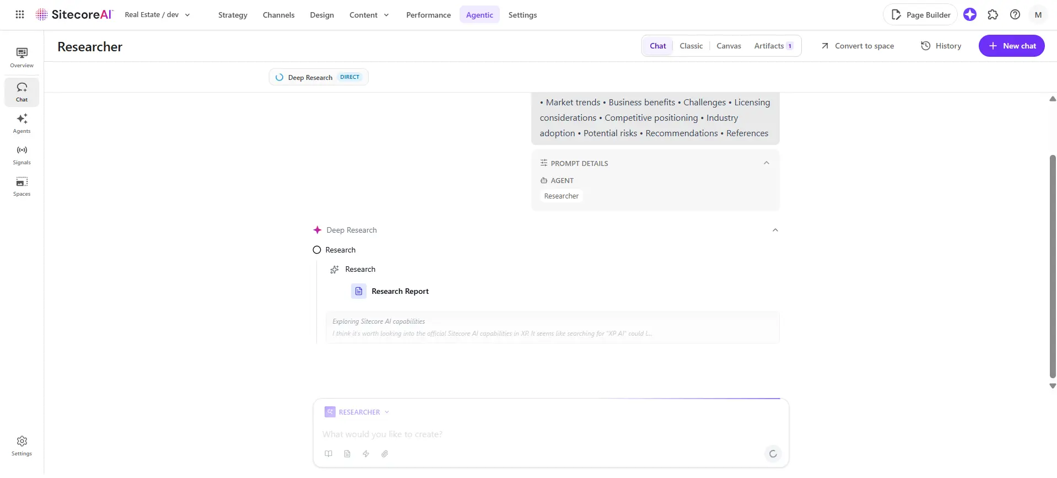Start a New chat

1012,46
